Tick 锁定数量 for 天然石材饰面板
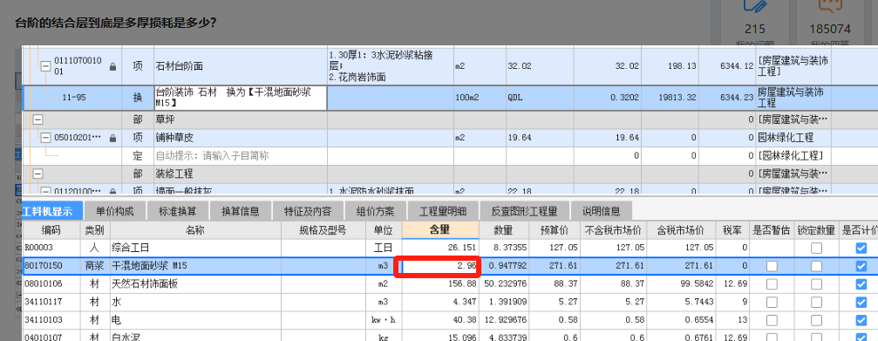Viewport: 878px width, 341px height. [816, 284]
